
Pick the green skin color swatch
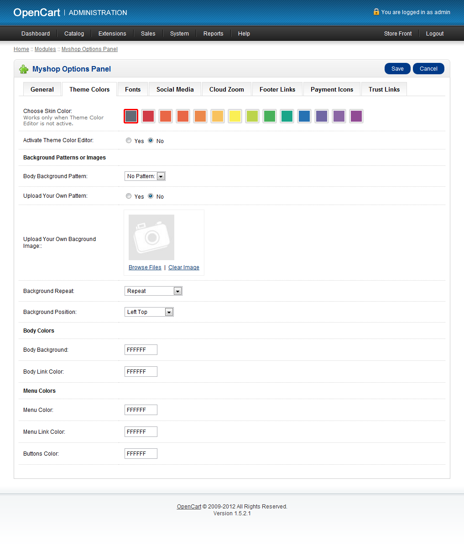pyautogui.click(x=270, y=116)
